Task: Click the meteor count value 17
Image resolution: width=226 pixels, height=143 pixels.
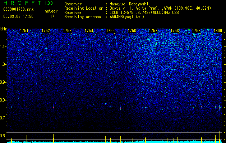Action: tap(52, 16)
